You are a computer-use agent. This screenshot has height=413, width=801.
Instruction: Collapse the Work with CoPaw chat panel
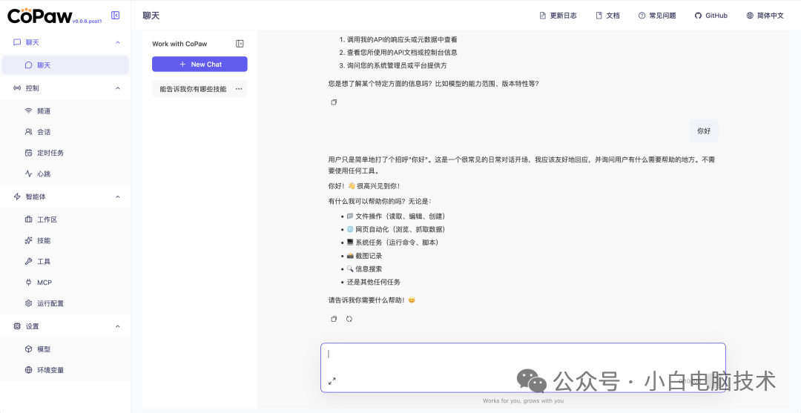click(240, 44)
